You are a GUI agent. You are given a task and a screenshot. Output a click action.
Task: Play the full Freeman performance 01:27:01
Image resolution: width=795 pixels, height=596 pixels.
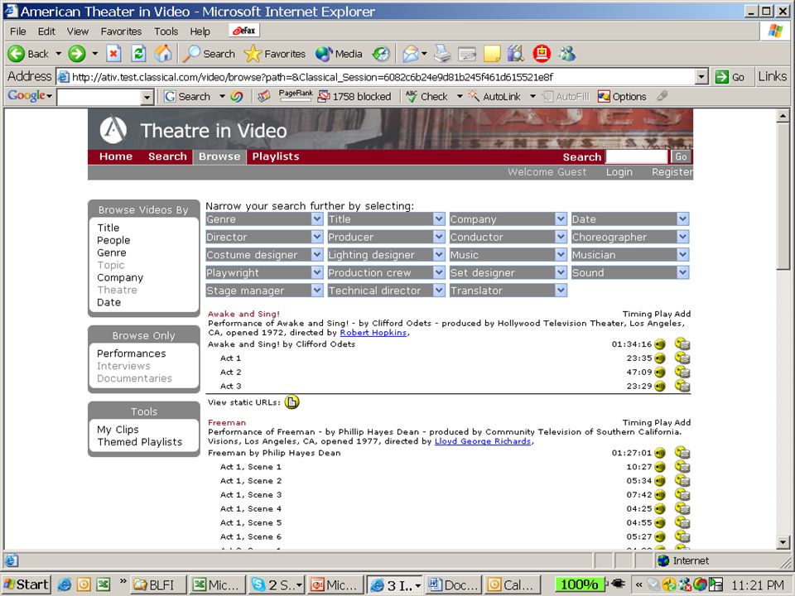pos(660,453)
